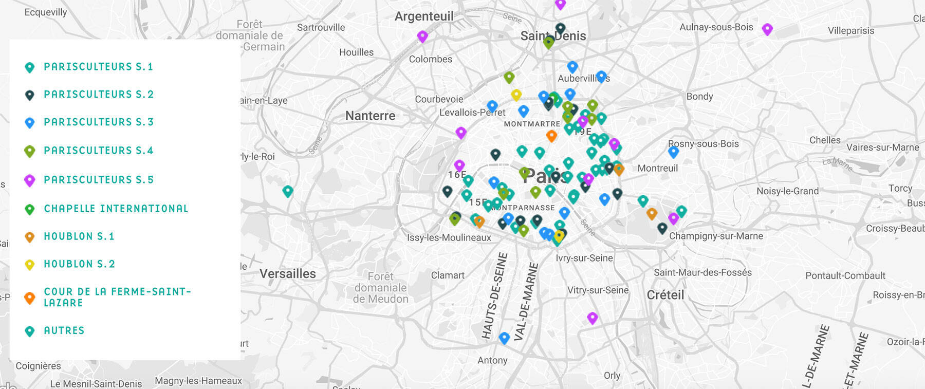
Task: Click the purple pin between Sartrouville and Colombes
Action: (x=422, y=36)
